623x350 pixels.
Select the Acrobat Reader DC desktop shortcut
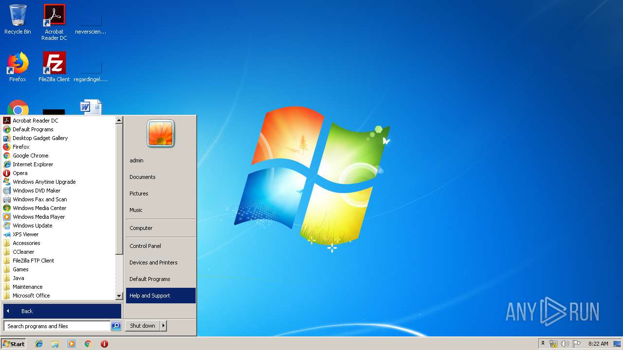pos(54,22)
